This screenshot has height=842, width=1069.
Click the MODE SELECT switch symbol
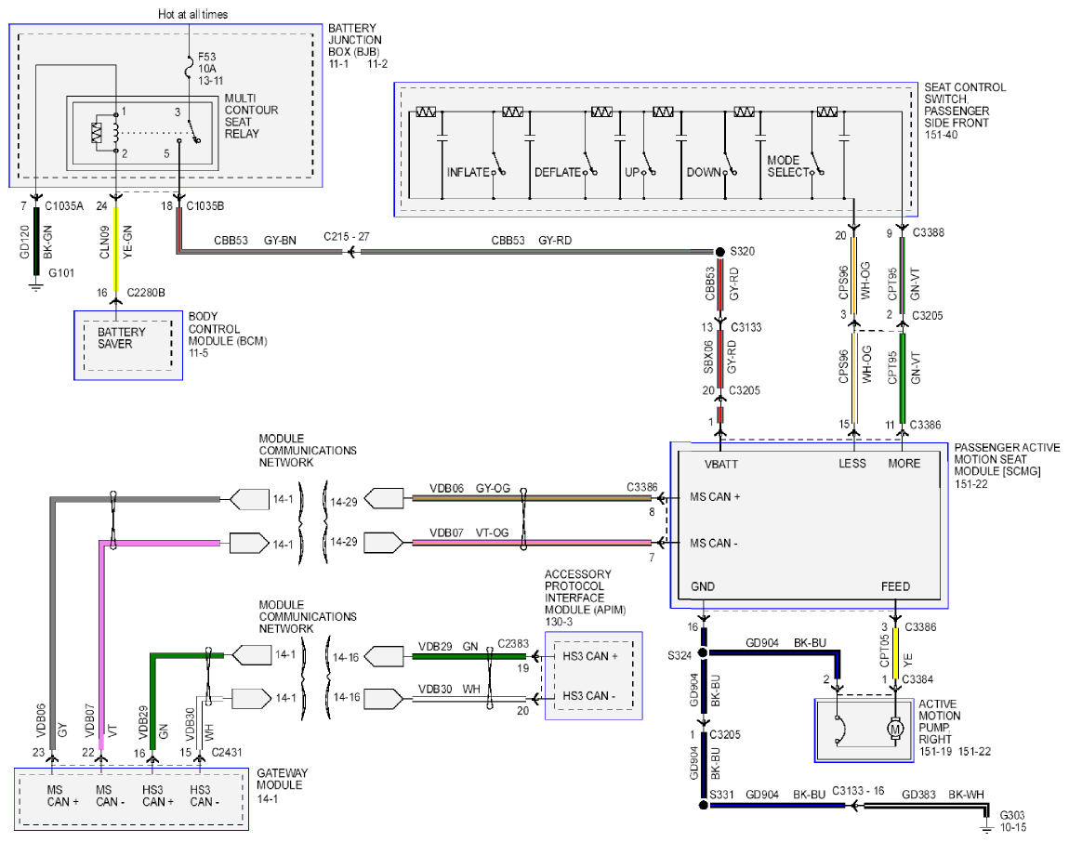[817, 167]
